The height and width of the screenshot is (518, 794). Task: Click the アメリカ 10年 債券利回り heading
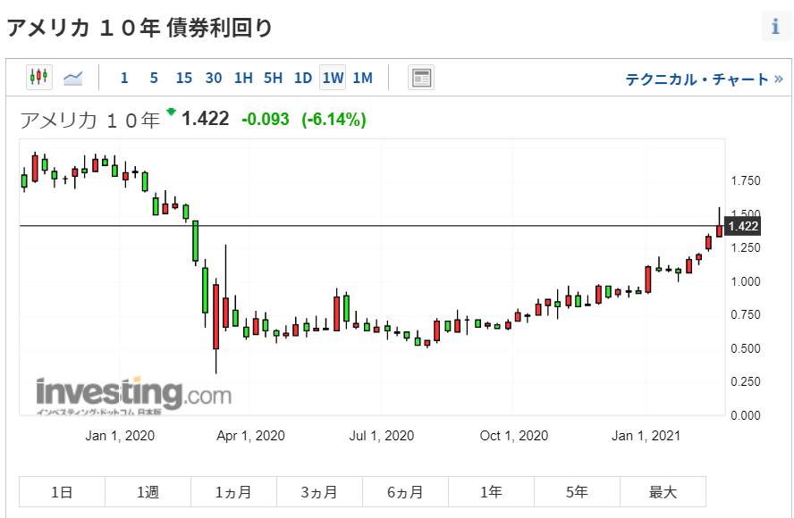tap(139, 28)
